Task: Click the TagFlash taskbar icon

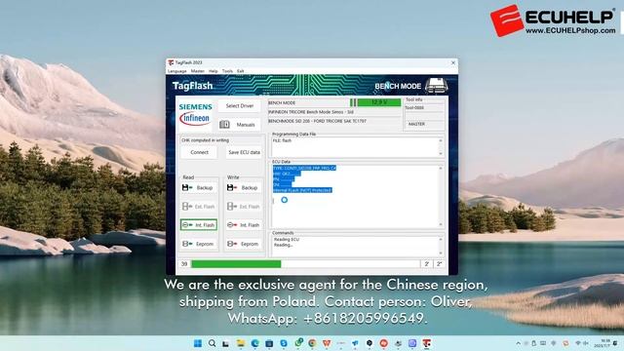Action: [427, 343]
